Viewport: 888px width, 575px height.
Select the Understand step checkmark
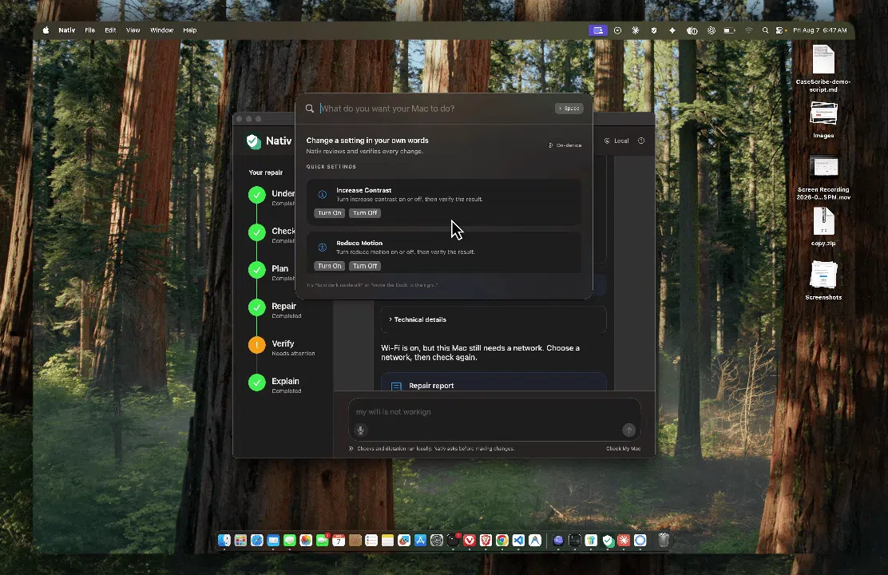click(x=257, y=195)
